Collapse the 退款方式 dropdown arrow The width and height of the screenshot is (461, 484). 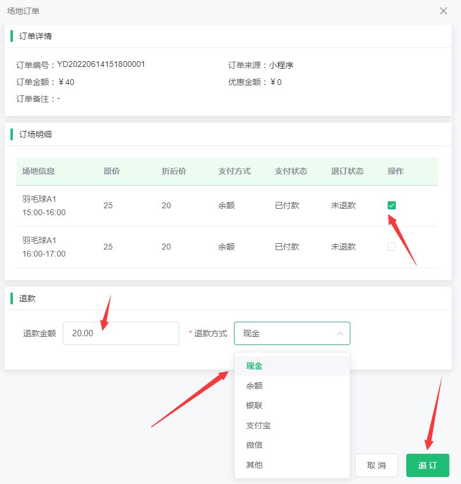click(x=340, y=333)
